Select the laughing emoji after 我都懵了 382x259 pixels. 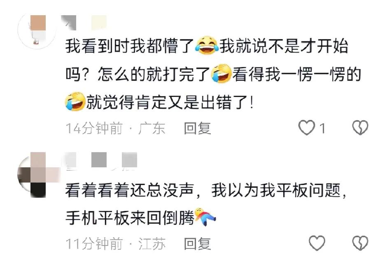click(207, 46)
